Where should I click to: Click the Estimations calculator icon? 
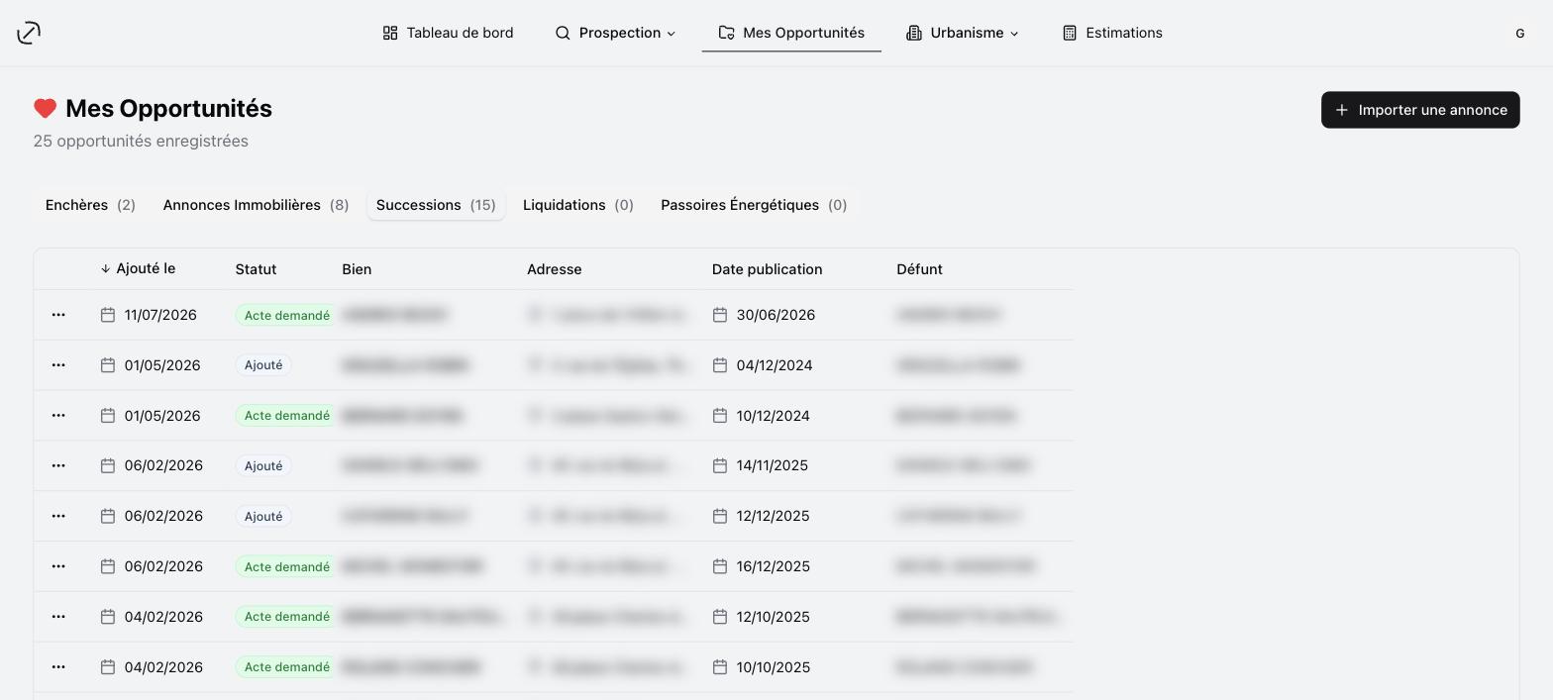point(1070,33)
